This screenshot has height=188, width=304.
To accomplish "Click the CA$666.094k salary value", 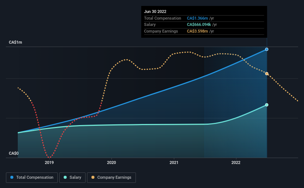I will [199, 25].
